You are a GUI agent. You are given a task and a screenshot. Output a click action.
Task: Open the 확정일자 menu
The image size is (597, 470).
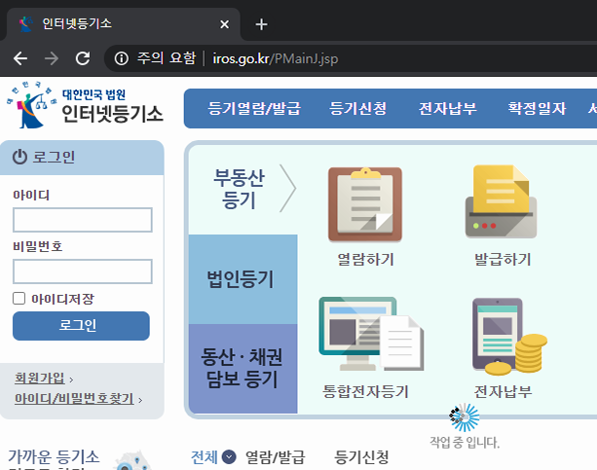pos(537,108)
